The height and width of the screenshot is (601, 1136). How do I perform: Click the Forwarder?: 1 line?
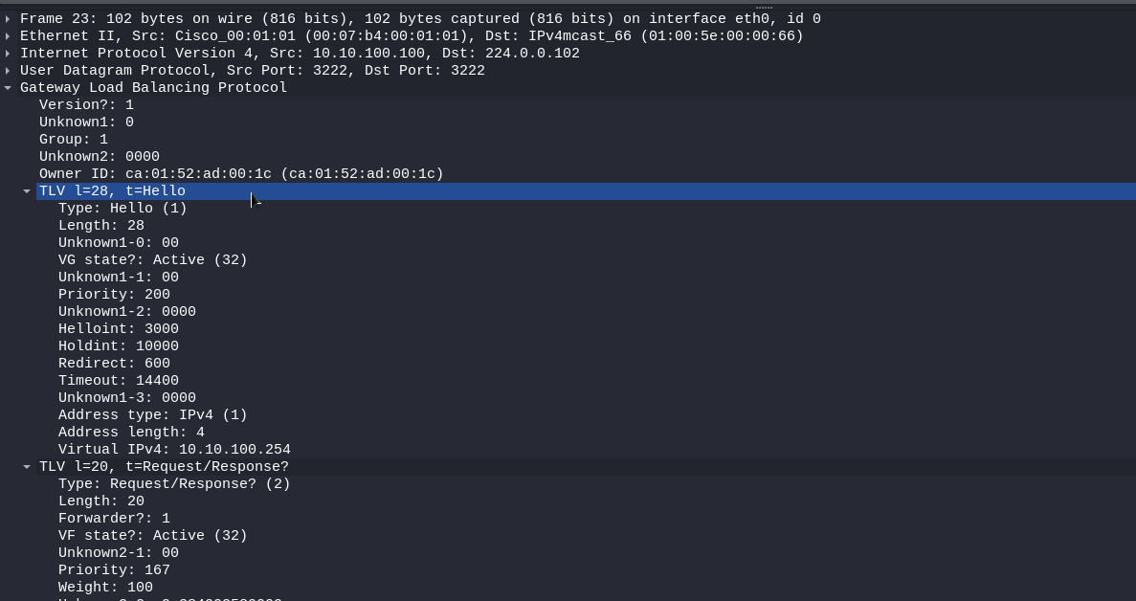[x=114, y=519]
